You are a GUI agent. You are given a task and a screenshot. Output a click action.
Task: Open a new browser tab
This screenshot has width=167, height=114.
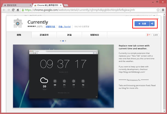[66, 5]
